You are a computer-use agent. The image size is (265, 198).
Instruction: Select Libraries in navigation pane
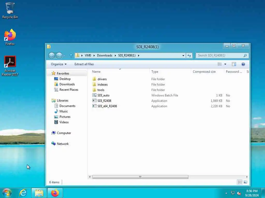(63, 101)
